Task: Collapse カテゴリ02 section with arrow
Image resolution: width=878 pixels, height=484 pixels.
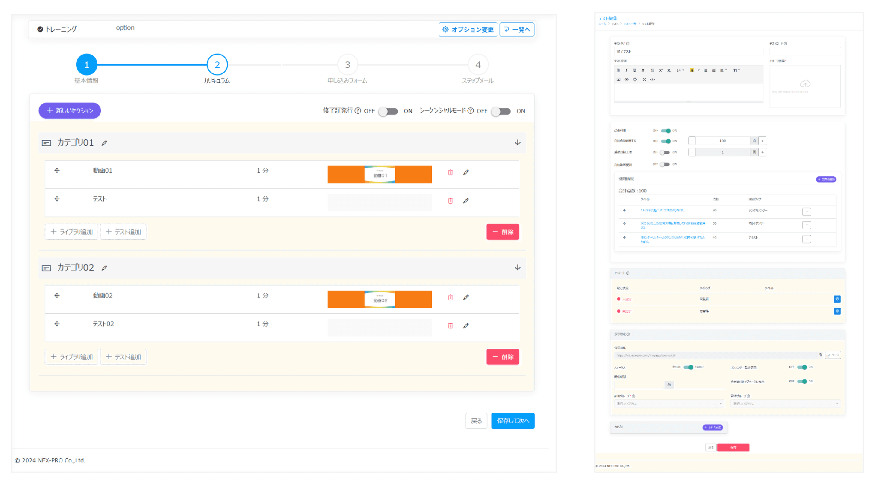Action: (517, 268)
